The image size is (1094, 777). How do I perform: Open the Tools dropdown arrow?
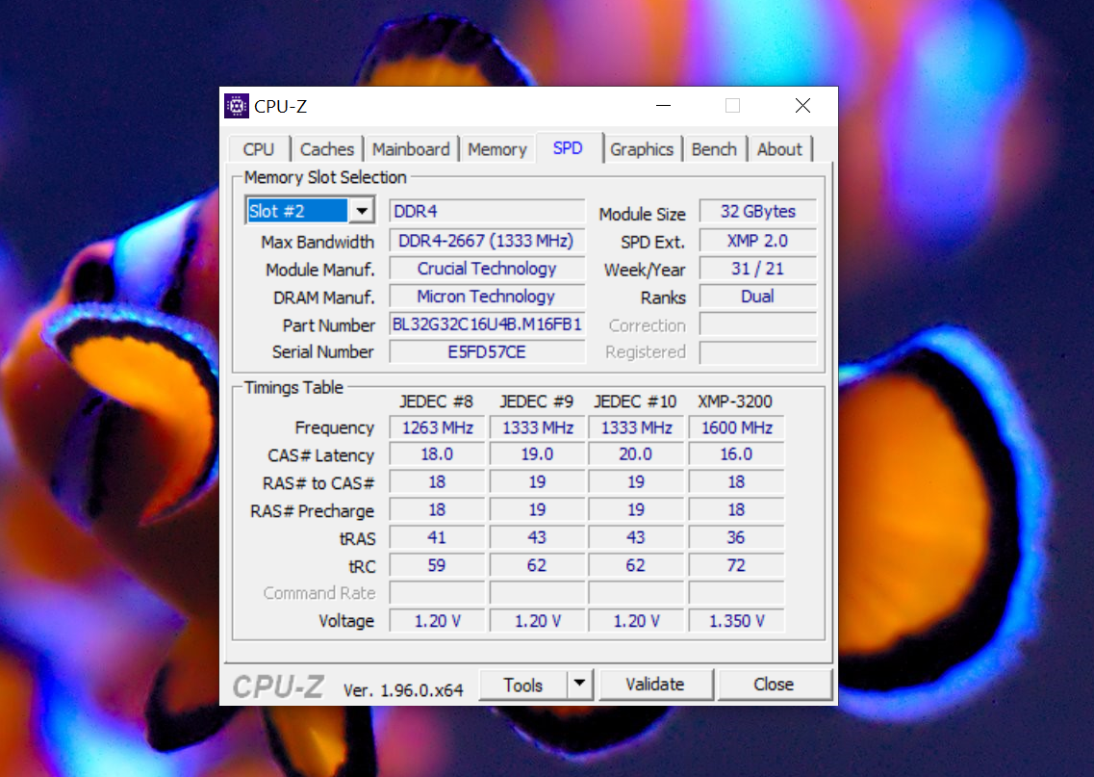[579, 685]
